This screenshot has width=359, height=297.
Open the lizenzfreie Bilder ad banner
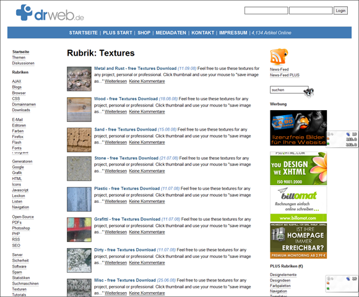click(x=298, y=127)
